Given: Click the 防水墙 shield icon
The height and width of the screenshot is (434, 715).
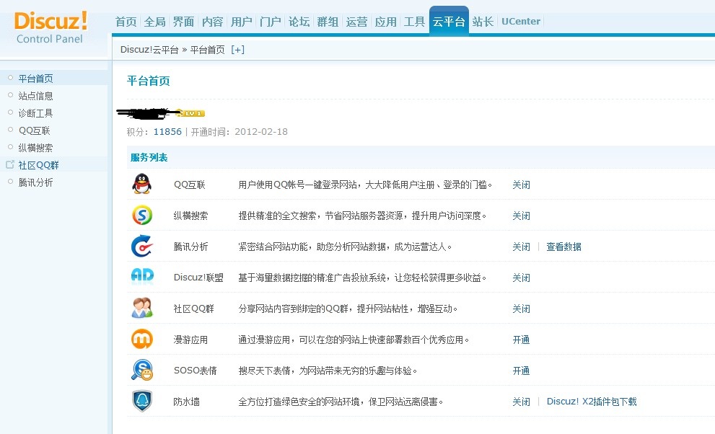Looking at the screenshot, I should click(x=142, y=401).
